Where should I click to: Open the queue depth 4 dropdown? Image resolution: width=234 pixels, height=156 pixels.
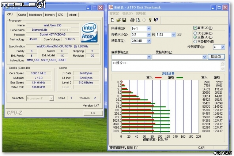click(223, 47)
